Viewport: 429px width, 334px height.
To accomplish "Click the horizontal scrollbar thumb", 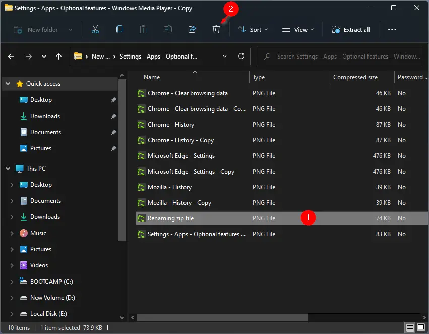I will (x=222, y=317).
